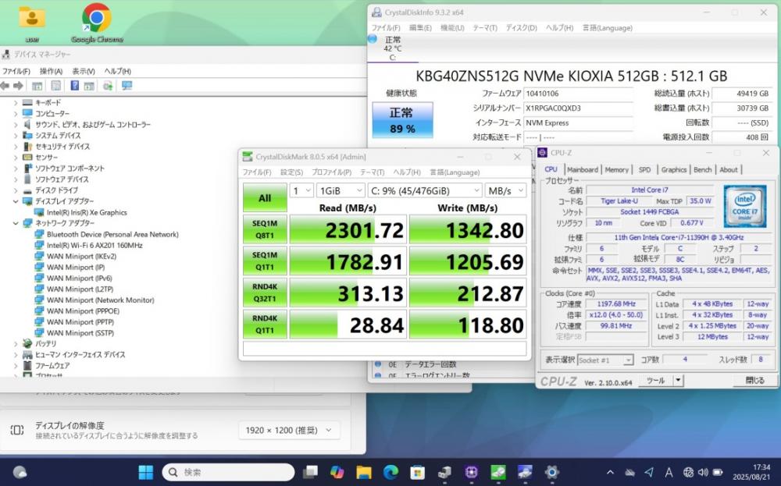This screenshot has width=781, height=486.
Task: Select Intel(R) Iris(R) Xe Graphics device
Action: [87, 212]
